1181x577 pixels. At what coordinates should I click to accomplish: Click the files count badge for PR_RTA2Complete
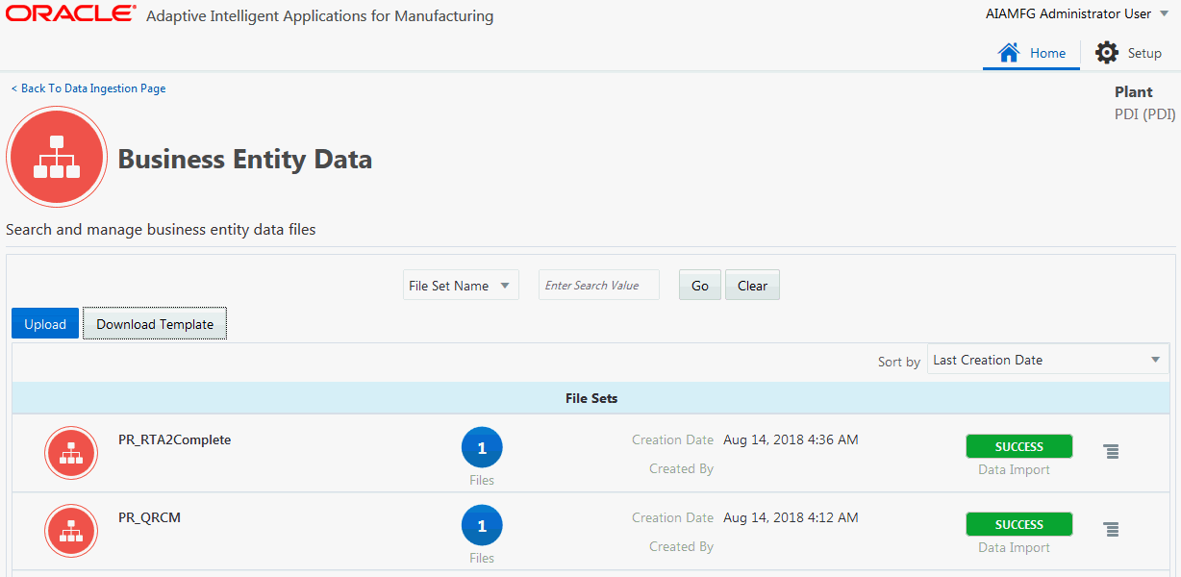[x=482, y=447]
